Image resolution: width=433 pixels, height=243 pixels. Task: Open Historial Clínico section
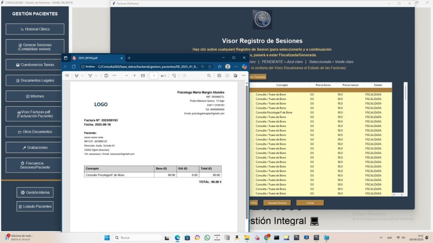35,29
